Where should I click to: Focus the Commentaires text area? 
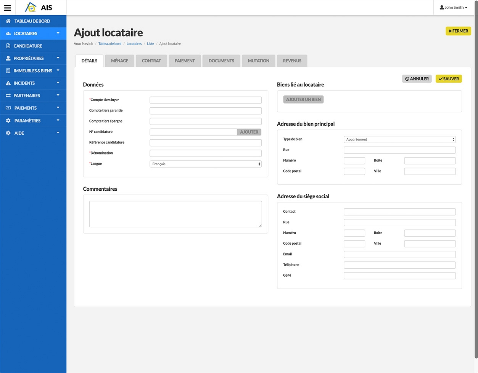click(175, 214)
